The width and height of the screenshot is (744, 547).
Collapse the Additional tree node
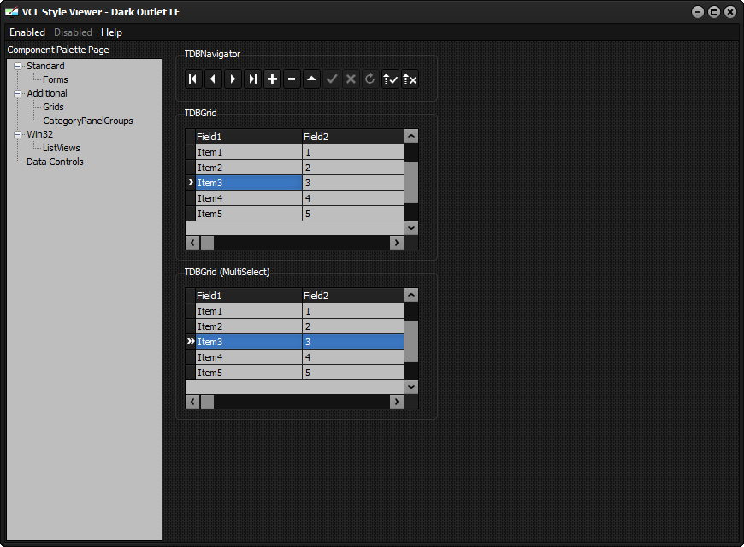point(18,93)
